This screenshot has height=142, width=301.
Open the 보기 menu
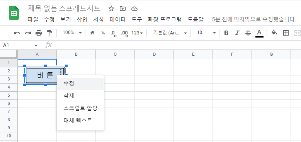coord(66,19)
